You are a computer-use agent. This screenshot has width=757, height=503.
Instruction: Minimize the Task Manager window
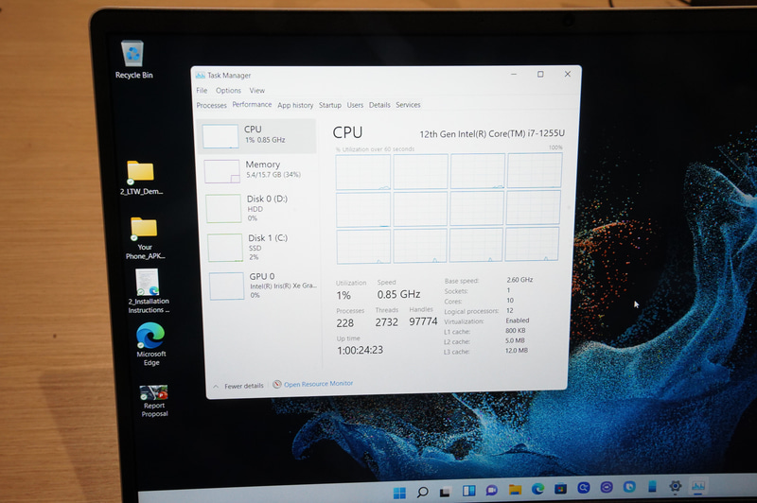click(x=514, y=75)
